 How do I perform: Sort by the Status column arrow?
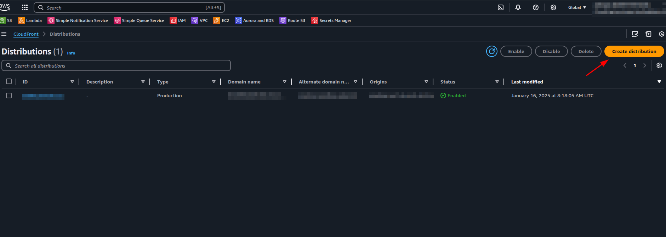[x=497, y=82]
